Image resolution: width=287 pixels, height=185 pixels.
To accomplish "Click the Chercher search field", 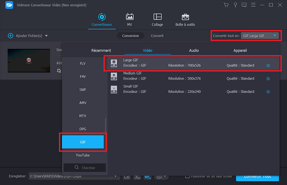I will tap(85, 167).
